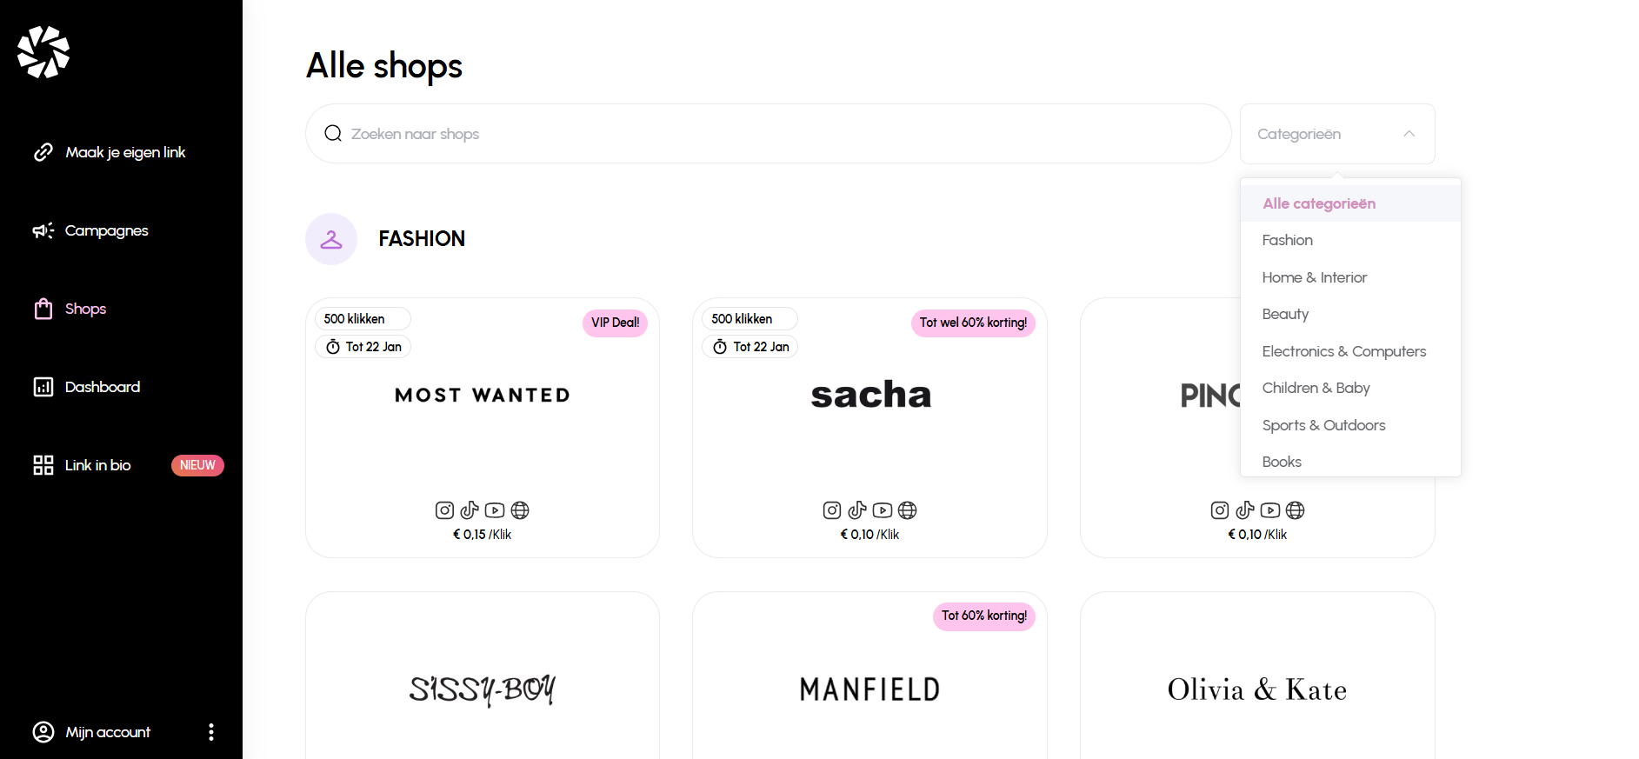Viewport: 1639px width, 759px height.
Task: Open the three-dot menu next to Mijn account
Action: 210,732
